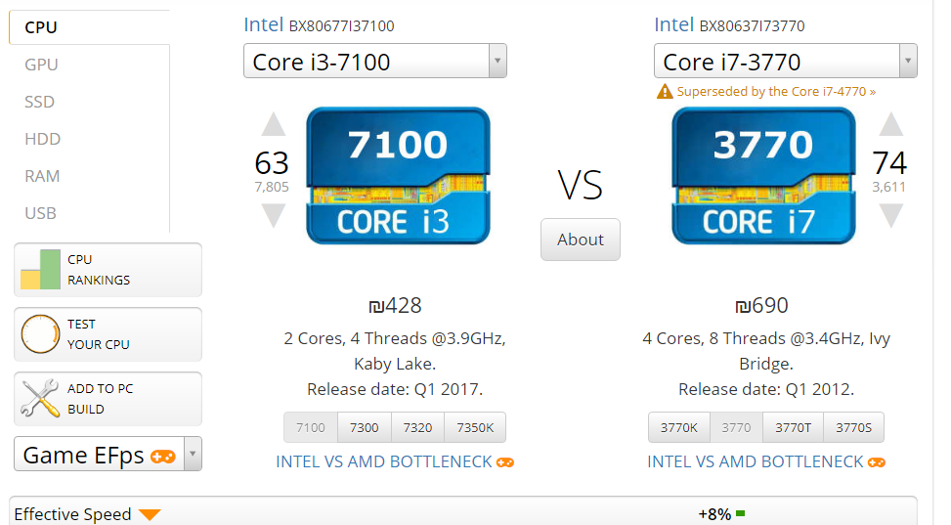Viewport: 951px width, 525px height.
Task: Click the About button under VS
Action: (581, 240)
